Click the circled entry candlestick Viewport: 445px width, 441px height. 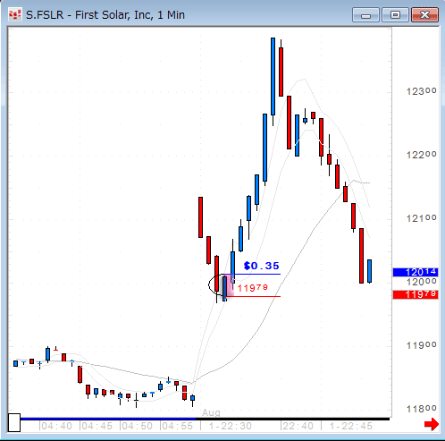(x=225, y=288)
